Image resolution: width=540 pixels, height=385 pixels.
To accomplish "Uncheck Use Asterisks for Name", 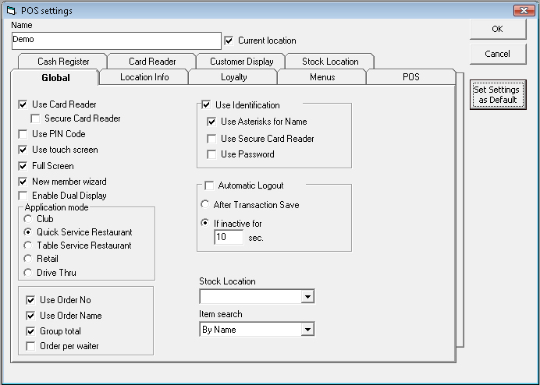I will click(211, 122).
